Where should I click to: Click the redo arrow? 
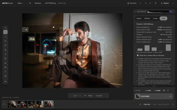(x=150, y=3)
